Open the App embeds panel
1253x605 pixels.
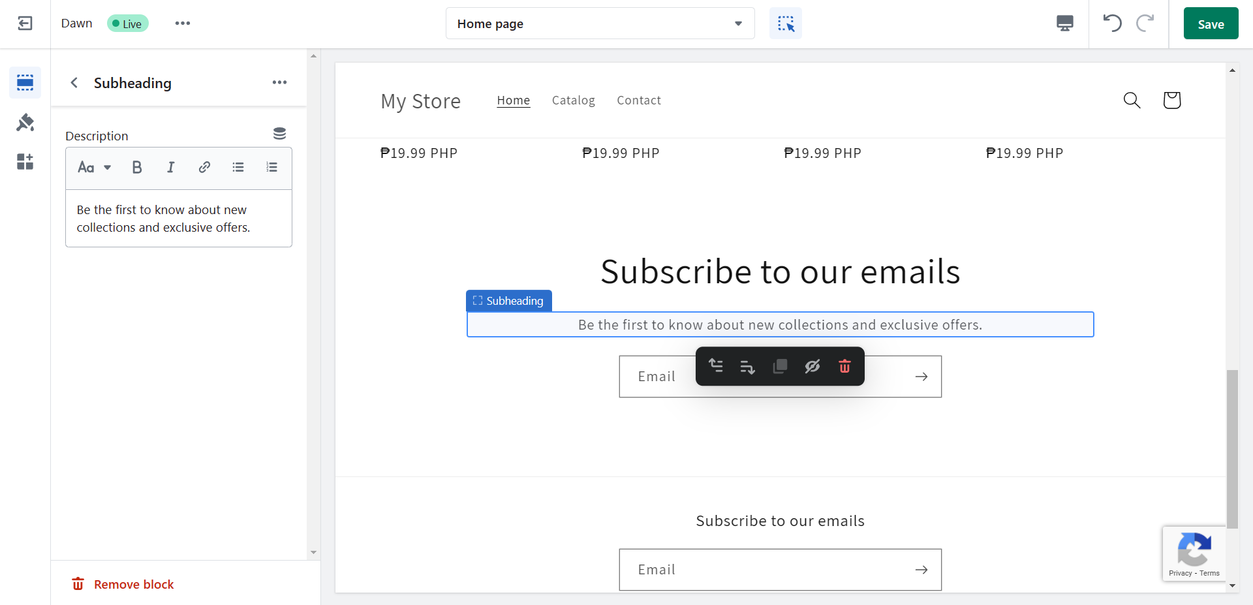[25, 161]
